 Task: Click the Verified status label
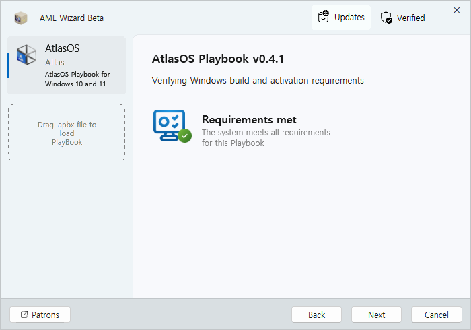click(410, 18)
